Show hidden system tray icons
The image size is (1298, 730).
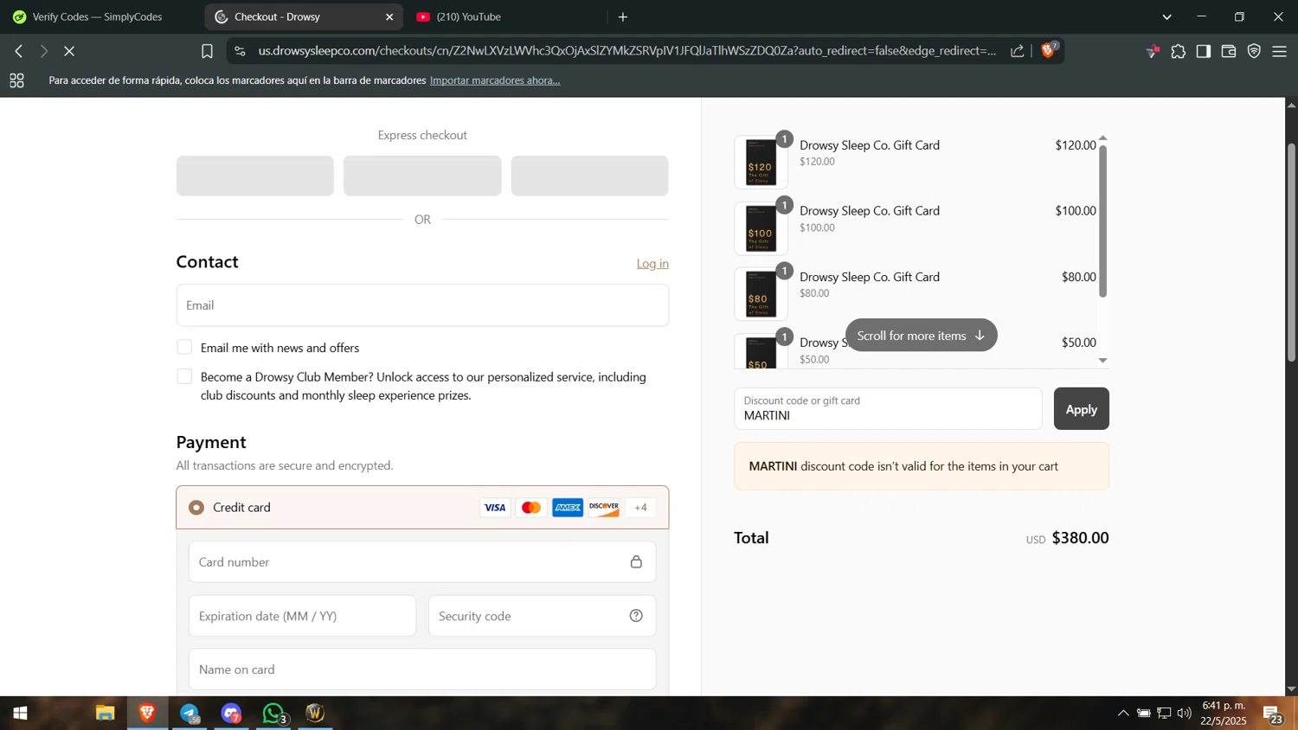[1123, 714]
